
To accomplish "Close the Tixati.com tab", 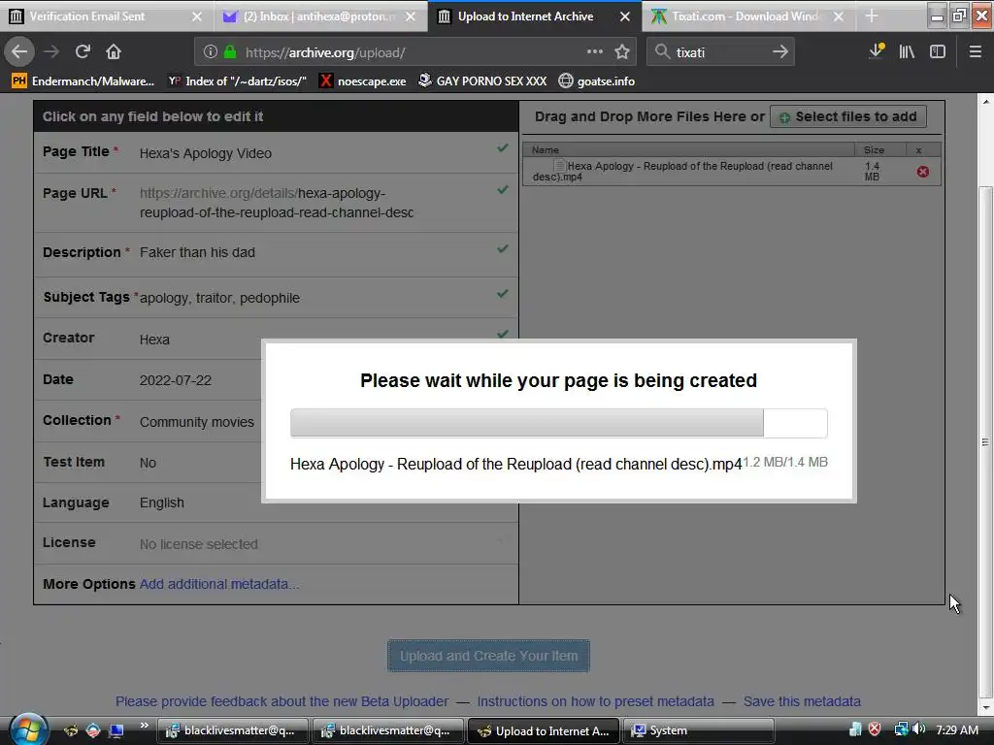I will tap(839, 16).
